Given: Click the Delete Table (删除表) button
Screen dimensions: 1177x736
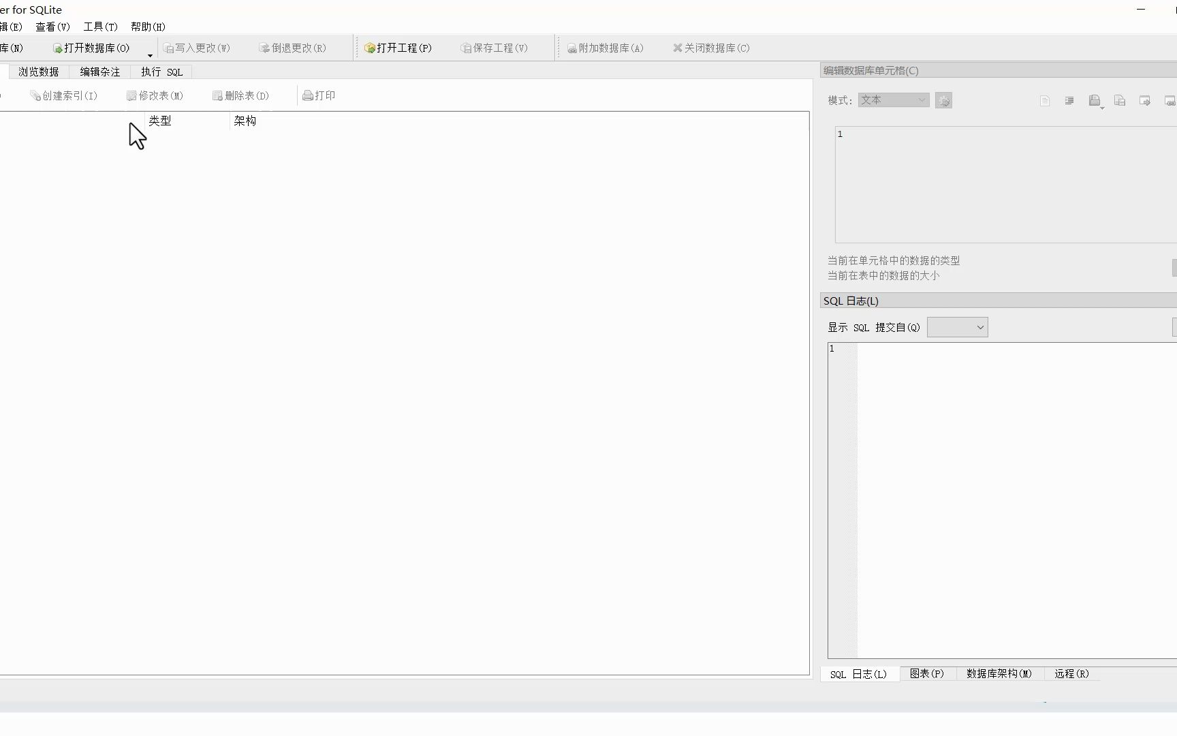Looking at the screenshot, I should (241, 96).
